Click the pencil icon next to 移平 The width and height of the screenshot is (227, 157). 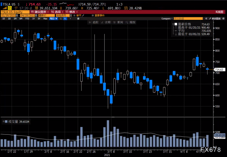pos(83,16)
